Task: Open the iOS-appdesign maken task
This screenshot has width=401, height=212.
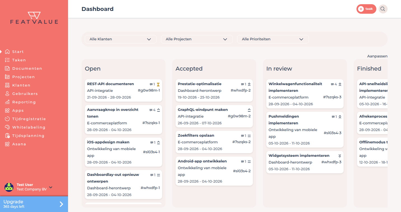Action: [x=123, y=152]
